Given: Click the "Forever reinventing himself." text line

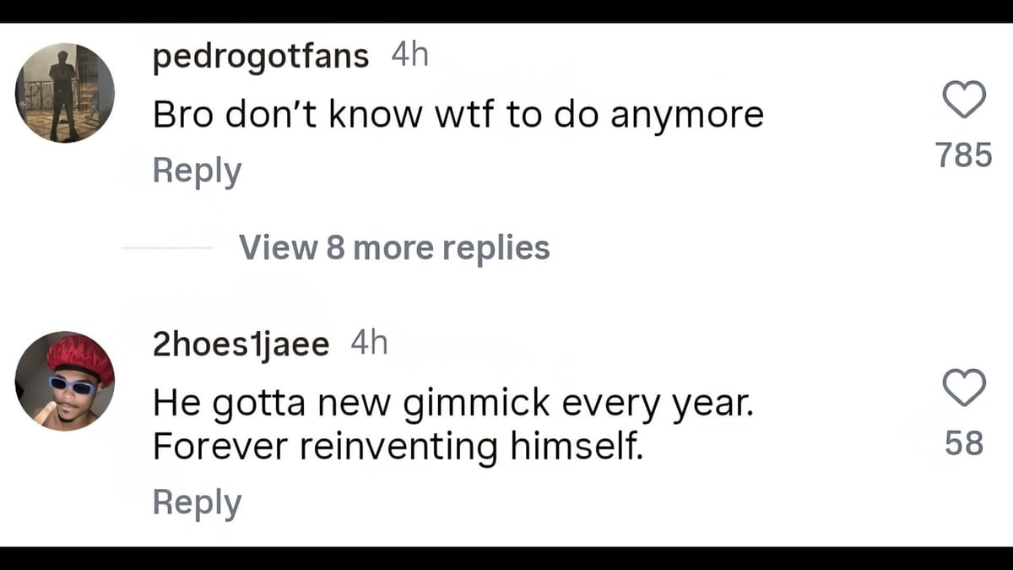Looking at the screenshot, I should click(x=398, y=446).
